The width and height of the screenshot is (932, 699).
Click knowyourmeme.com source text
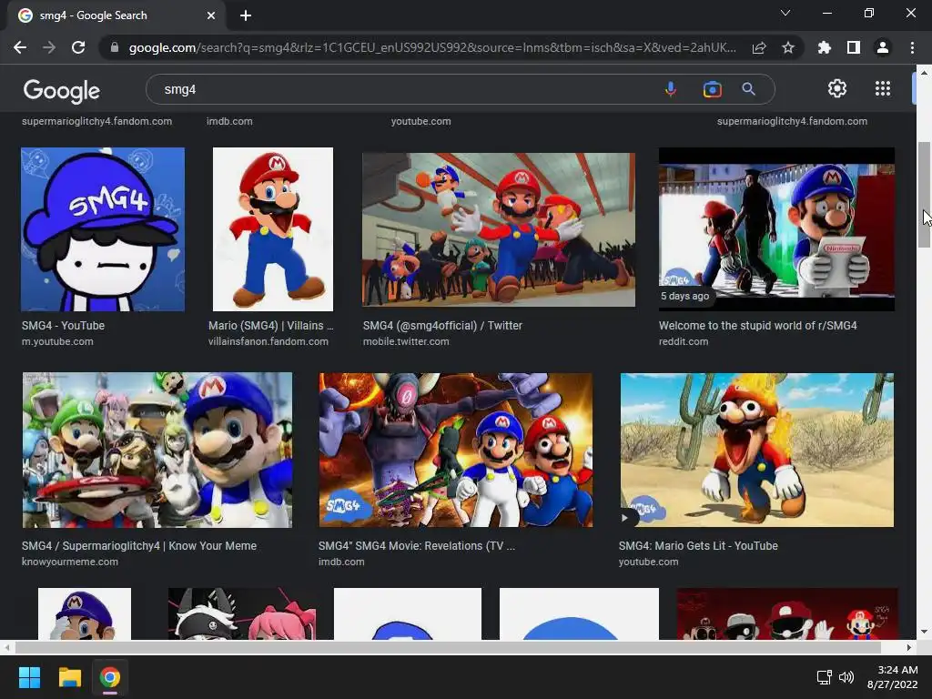70,562
